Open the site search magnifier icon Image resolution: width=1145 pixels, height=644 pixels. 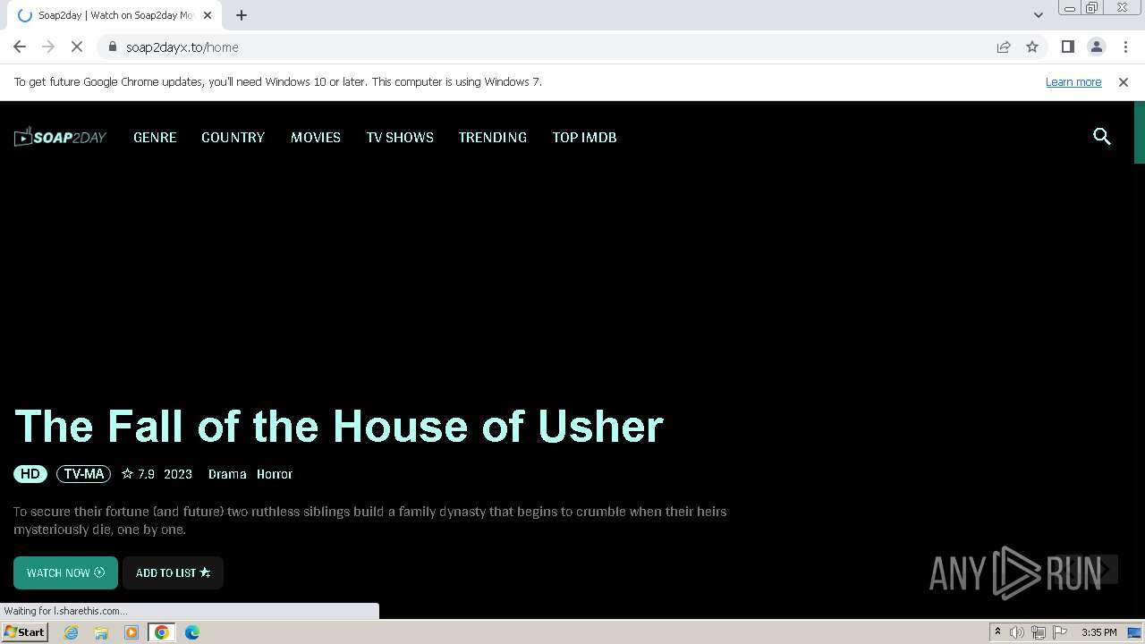[x=1102, y=137]
